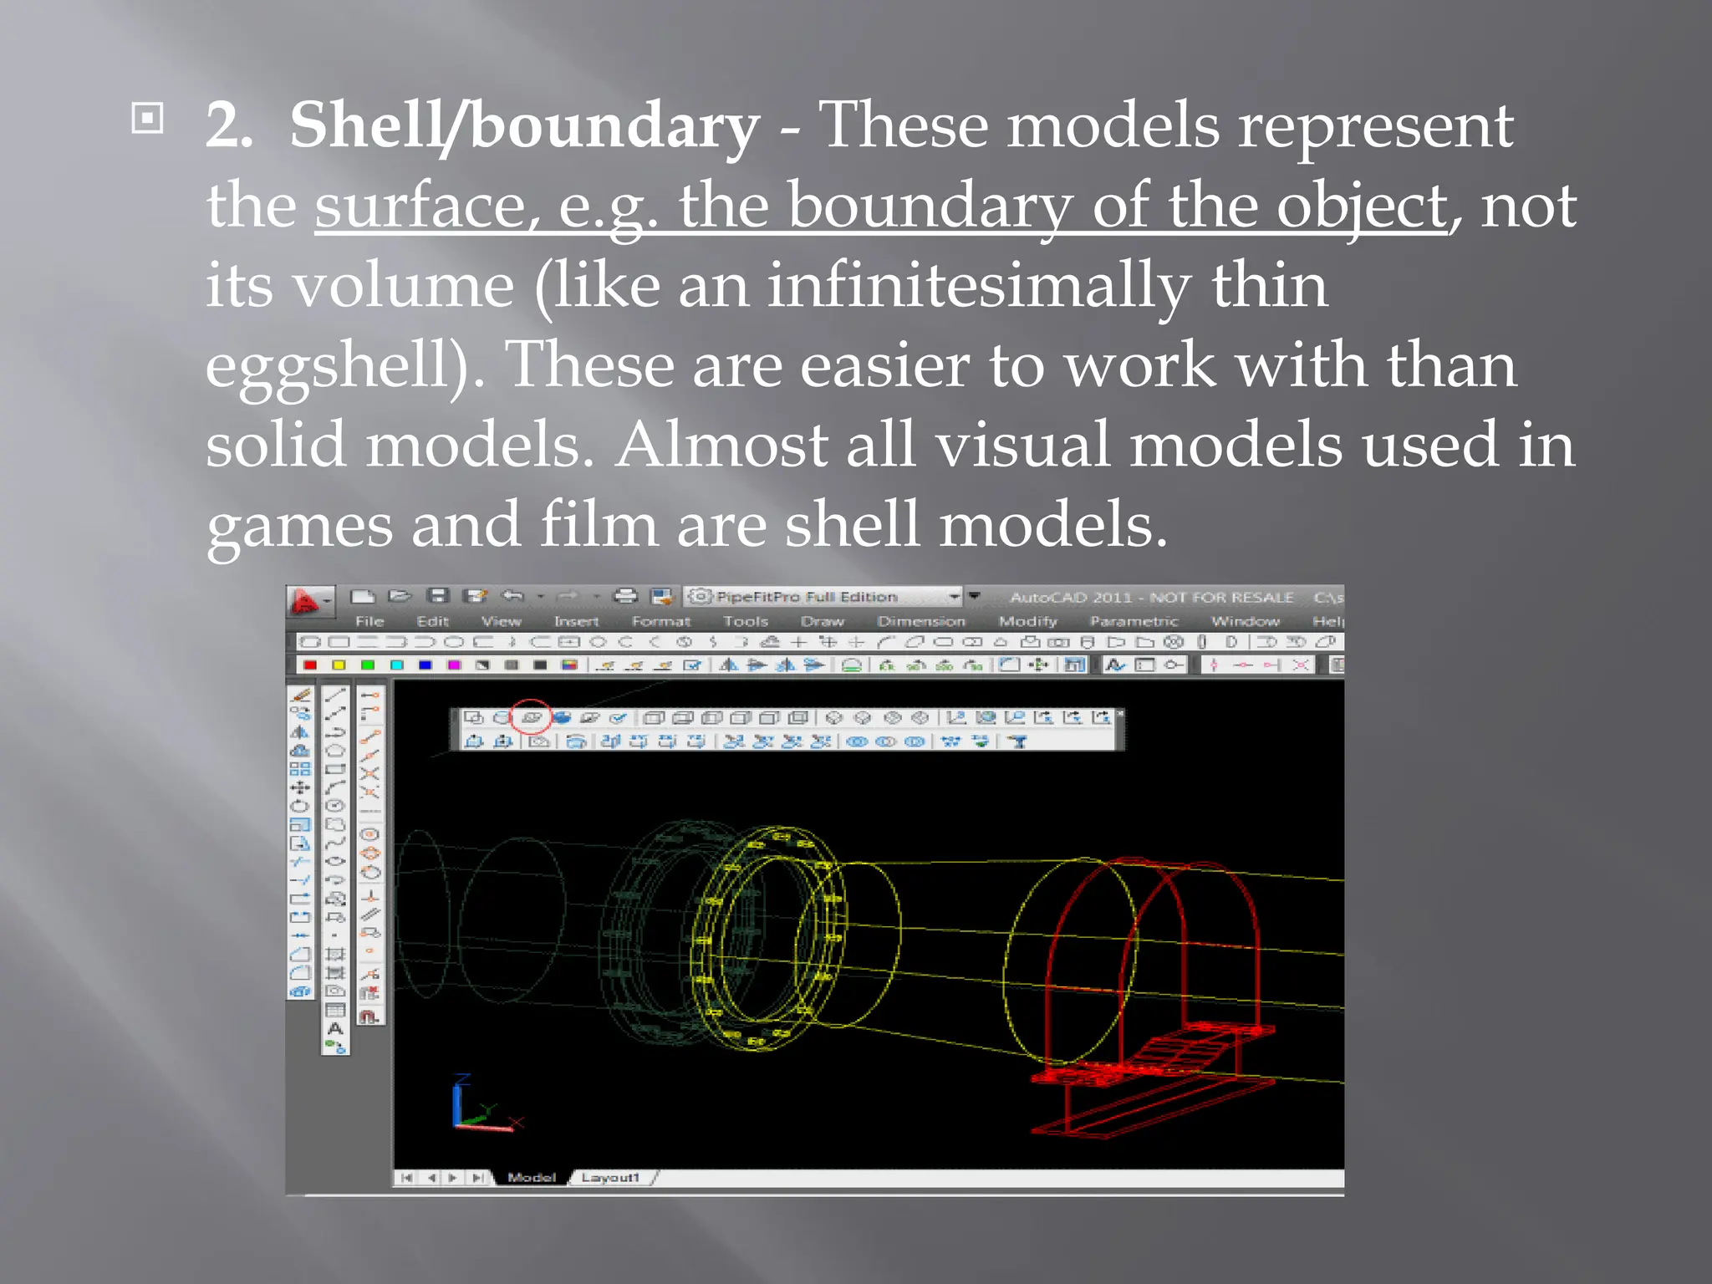Screen dimensions: 1712x1284
Task: Click the Save icon in quick access toolbar
Action: pyautogui.click(x=438, y=596)
